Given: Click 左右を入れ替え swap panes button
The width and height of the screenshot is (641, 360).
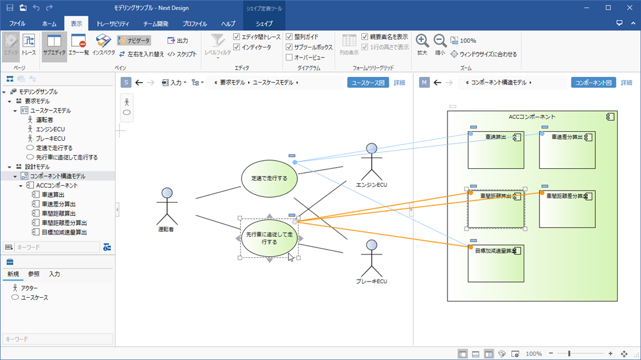Looking at the screenshot, I should pos(141,55).
